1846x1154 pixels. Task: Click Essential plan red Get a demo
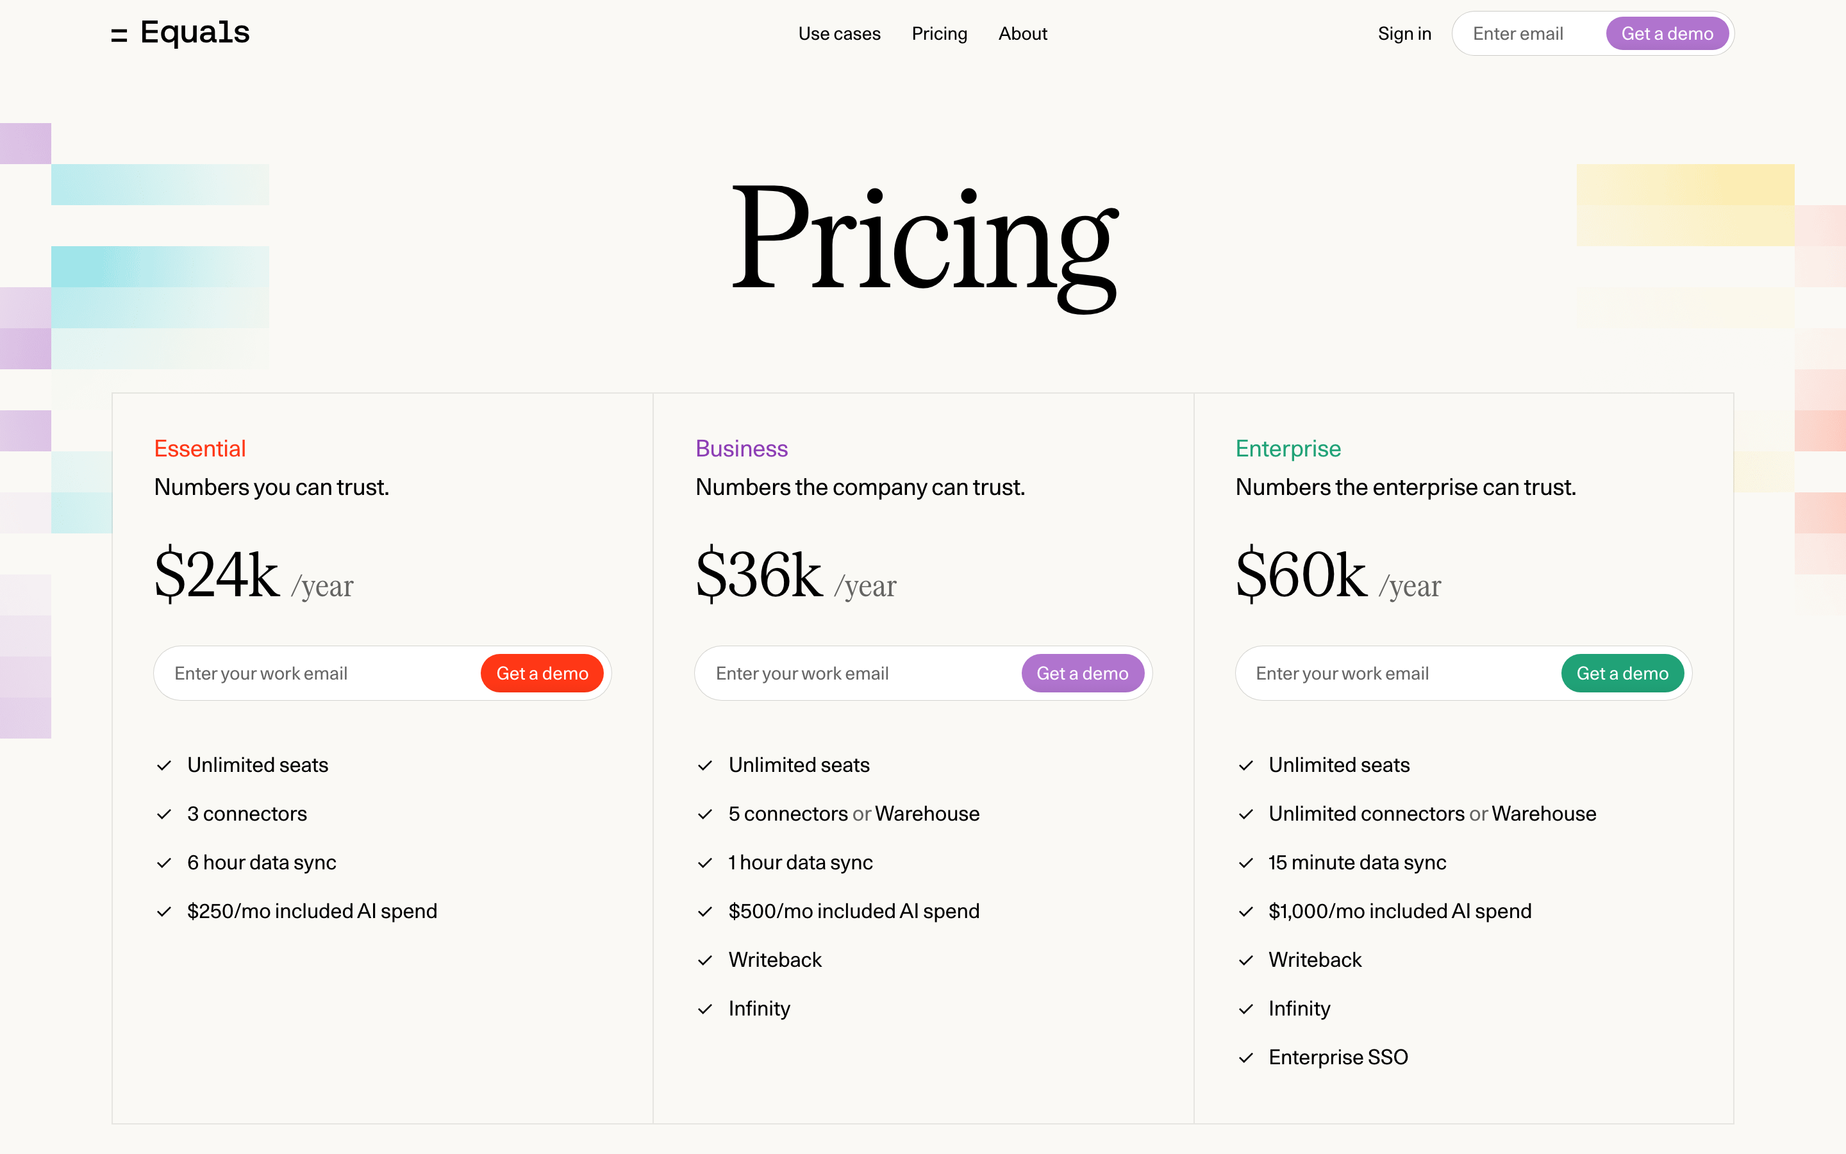[x=542, y=673]
